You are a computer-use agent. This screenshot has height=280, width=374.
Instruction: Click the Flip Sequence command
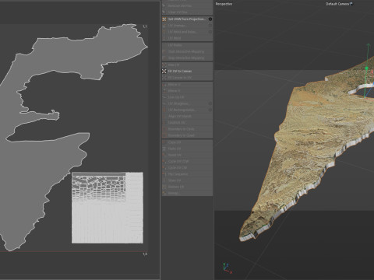coord(187,174)
